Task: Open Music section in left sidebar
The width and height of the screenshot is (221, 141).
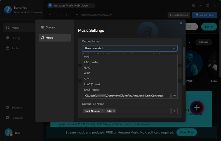Action: coord(19,28)
